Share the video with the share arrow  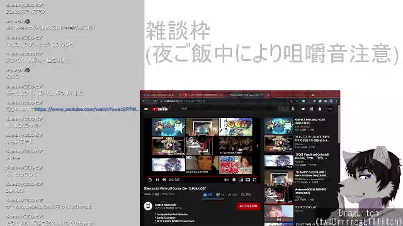[232, 195]
